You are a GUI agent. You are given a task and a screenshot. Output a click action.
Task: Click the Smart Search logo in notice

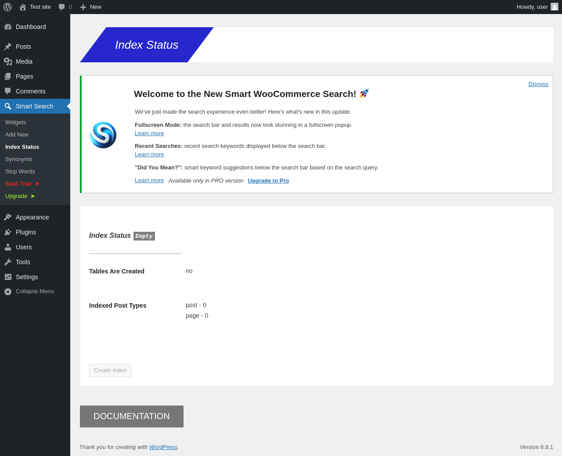103,135
